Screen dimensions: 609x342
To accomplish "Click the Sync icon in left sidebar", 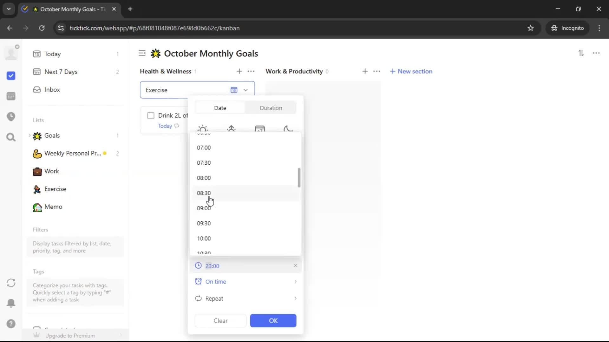I will (x=11, y=283).
